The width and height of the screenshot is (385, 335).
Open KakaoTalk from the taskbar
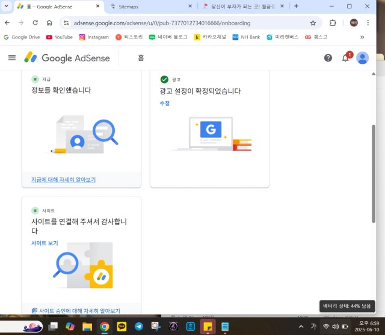[x=122, y=327]
